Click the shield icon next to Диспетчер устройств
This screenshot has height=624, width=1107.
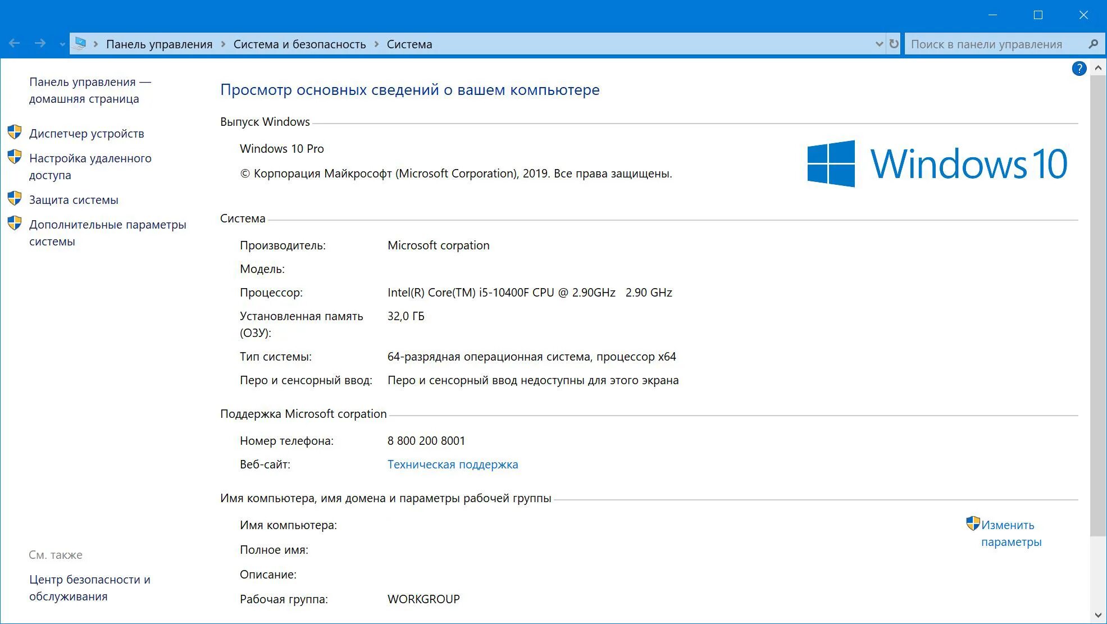[15, 133]
